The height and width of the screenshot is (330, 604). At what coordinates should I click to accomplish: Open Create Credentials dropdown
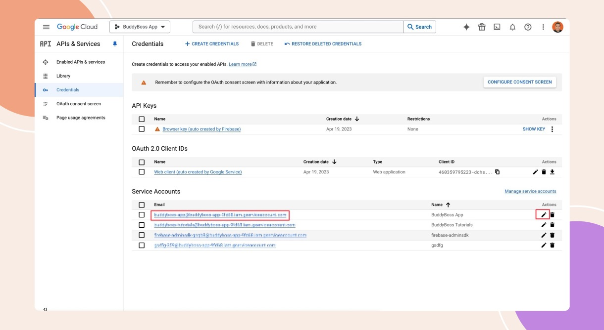(x=212, y=44)
